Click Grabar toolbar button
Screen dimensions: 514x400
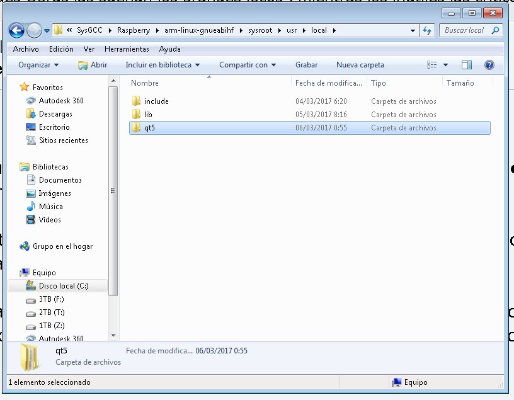click(307, 65)
